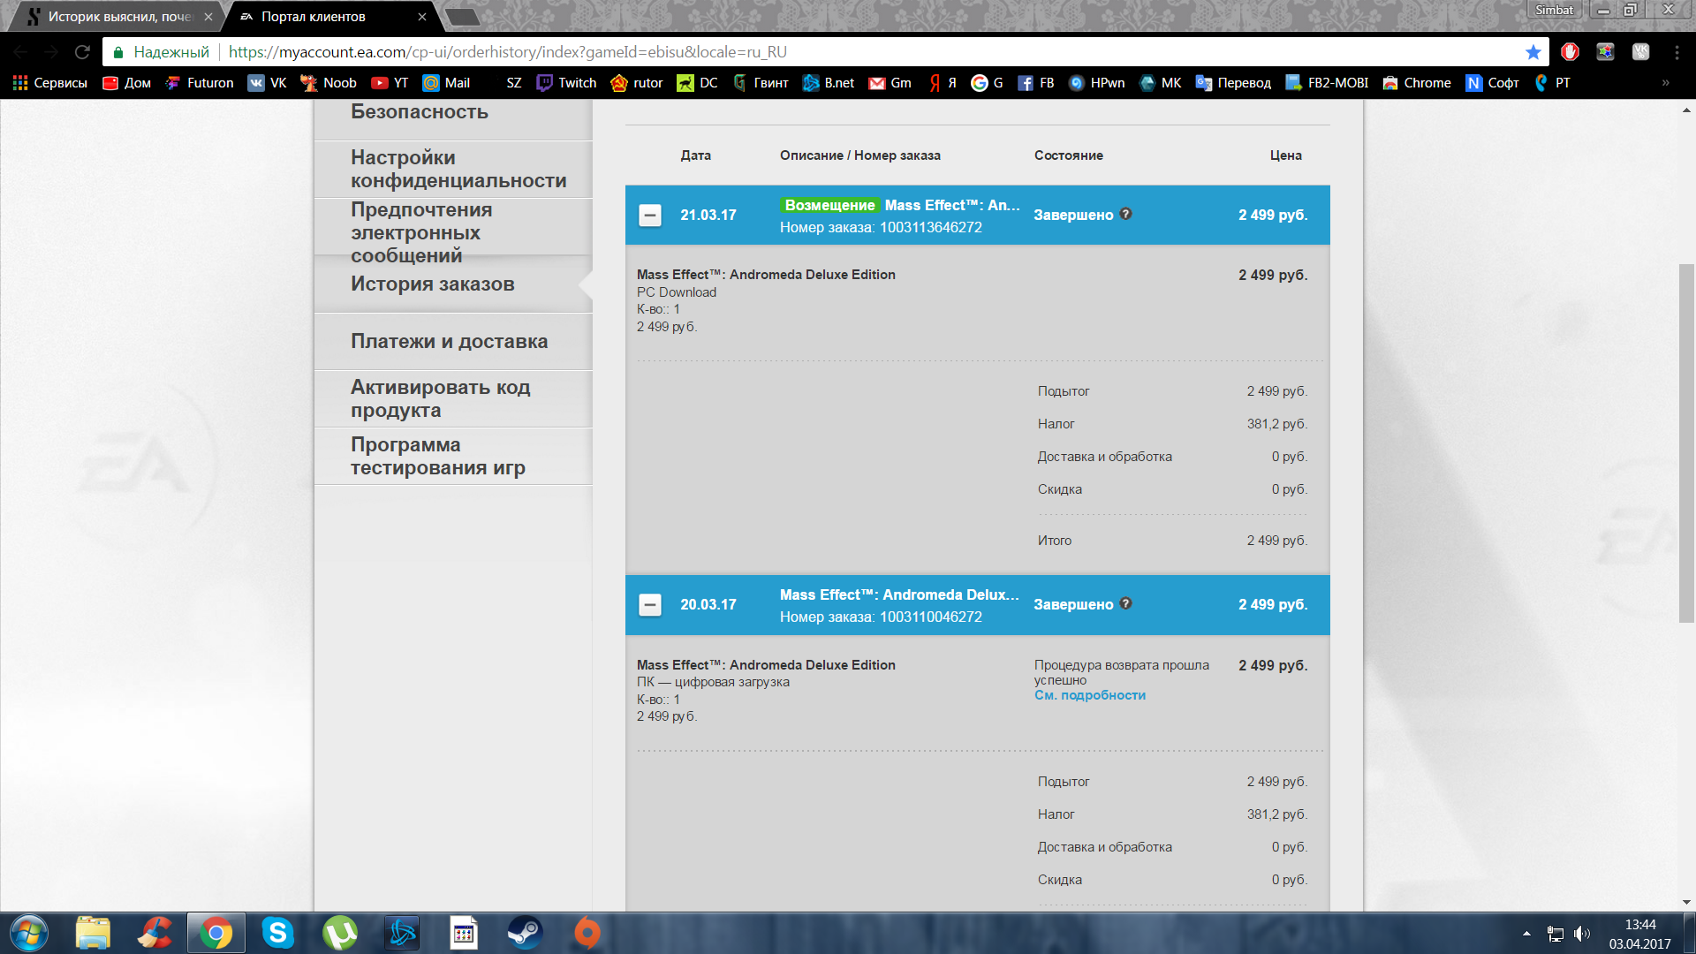Viewport: 1696px width, 954px height.
Task: Open the VK bookmark
Action: click(x=268, y=83)
